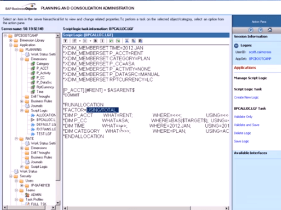
Task: Click the Italic formatting icon
Action: point(102,41)
